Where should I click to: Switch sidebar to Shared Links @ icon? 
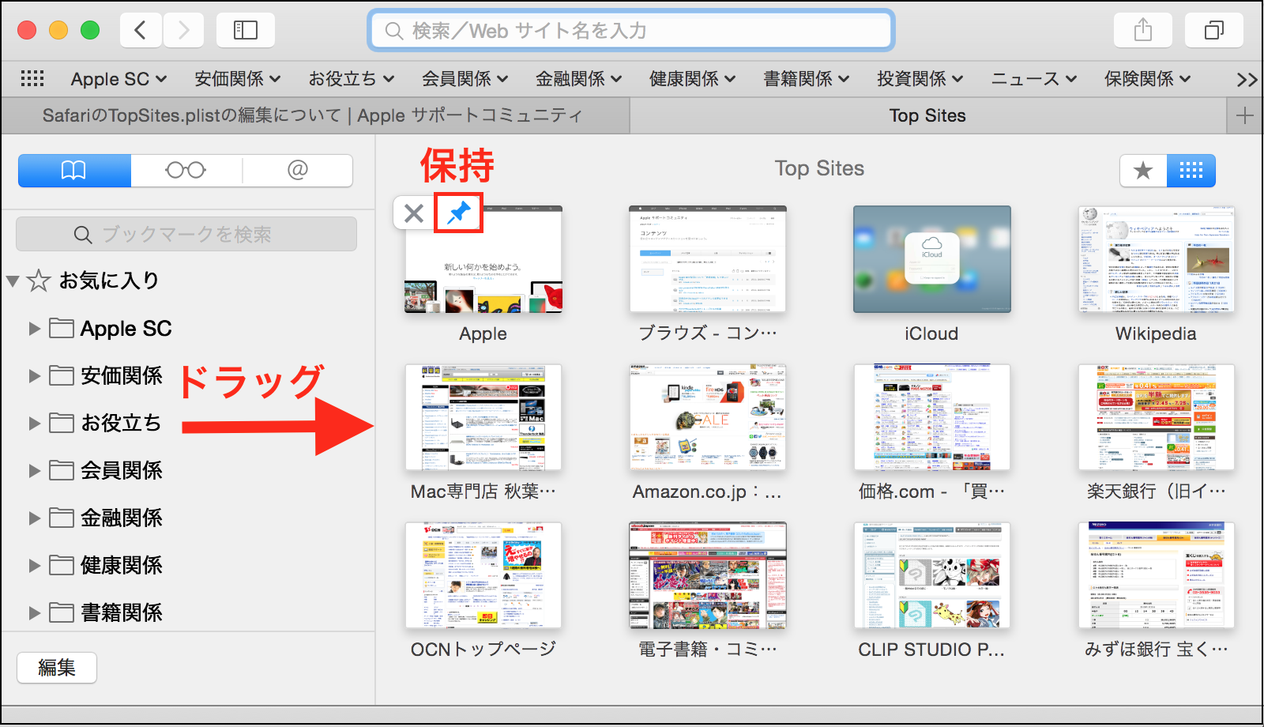(298, 170)
